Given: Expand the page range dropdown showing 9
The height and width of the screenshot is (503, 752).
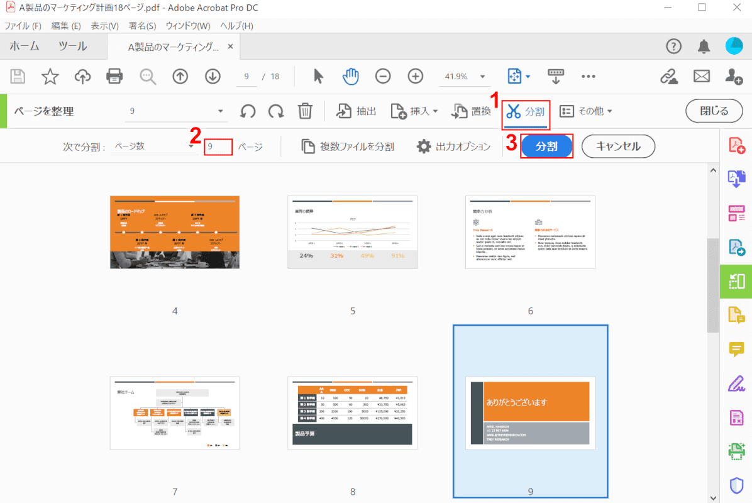Looking at the screenshot, I should coord(175,111).
